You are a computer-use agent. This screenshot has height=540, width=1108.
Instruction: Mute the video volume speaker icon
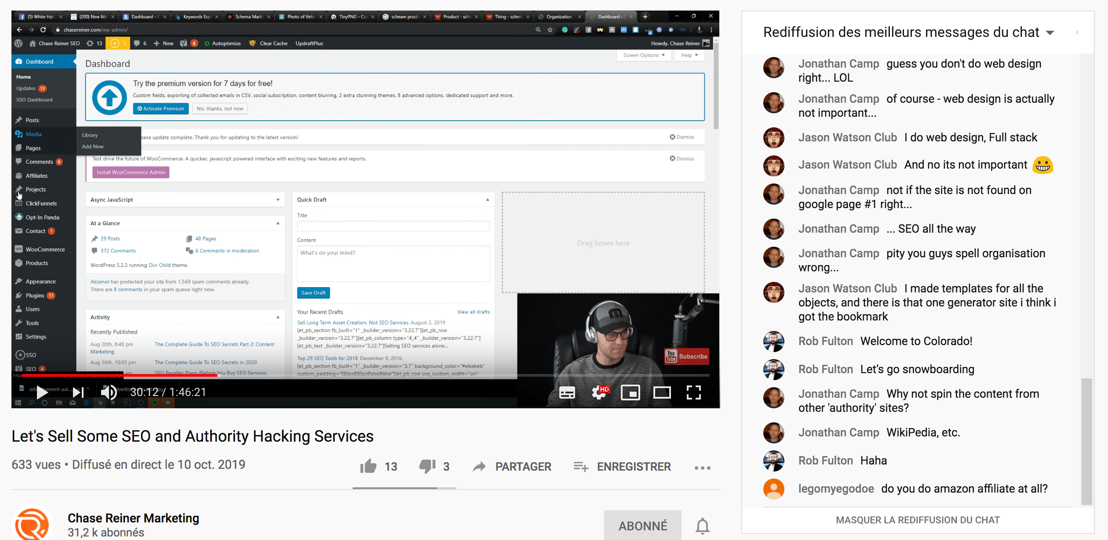(x=109, y=392)
